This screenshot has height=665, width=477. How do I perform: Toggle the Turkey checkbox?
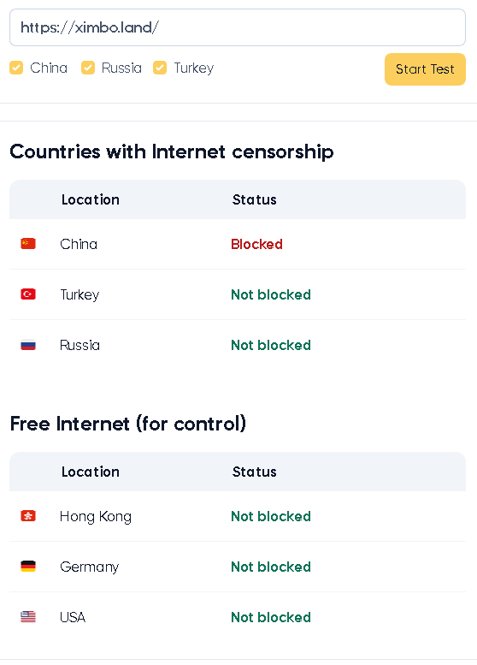(160, 68)
